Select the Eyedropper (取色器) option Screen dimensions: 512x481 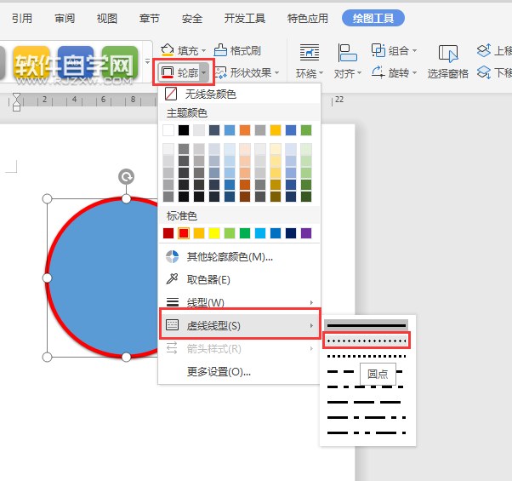tap(239, 280)
